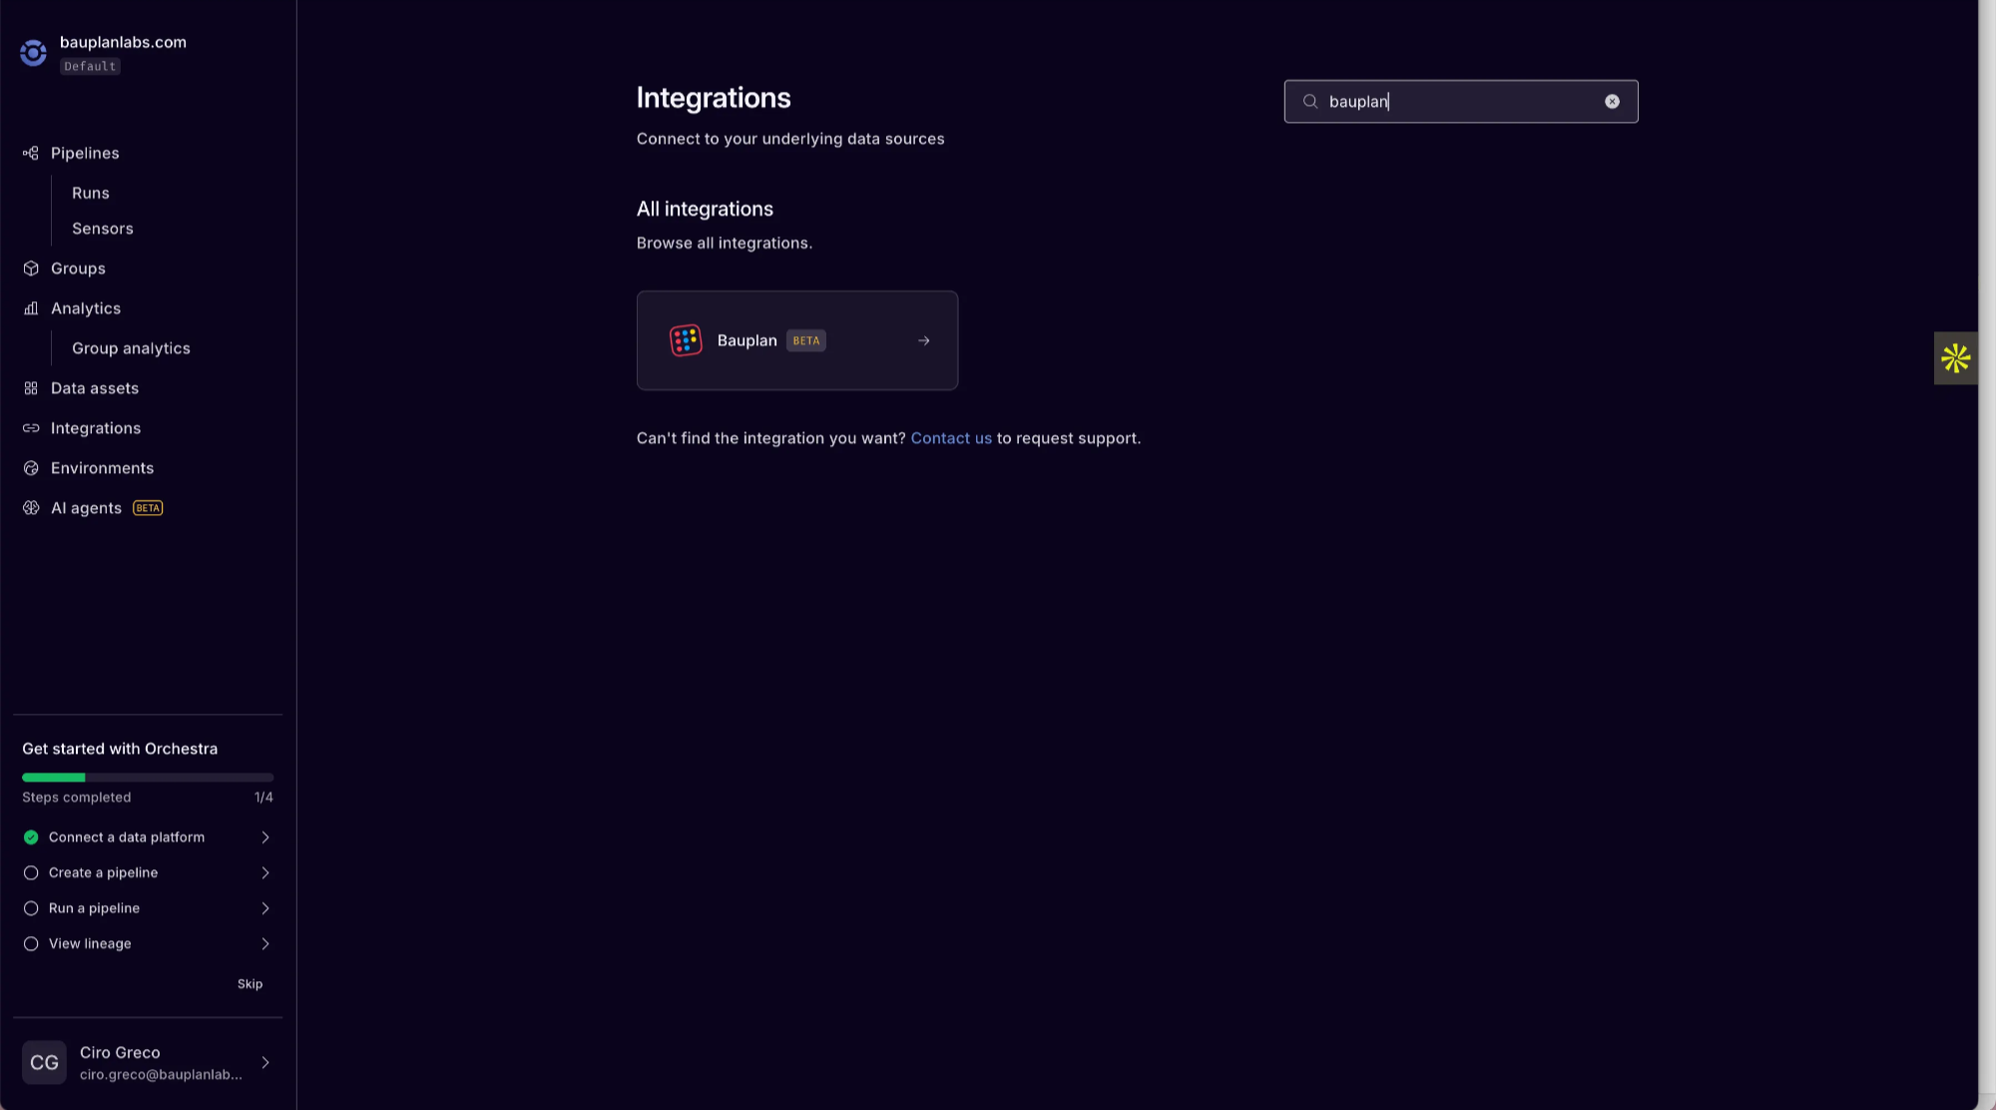Expand the Create a pipeline chevron
This screenshot has height=1110, width=1996.
[264, 872]
